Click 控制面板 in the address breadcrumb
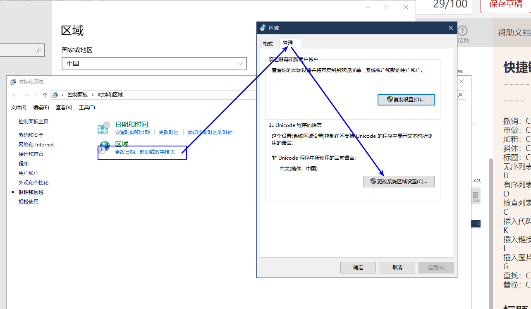Viewport: 531px width, 309px height. coord(78,95)
